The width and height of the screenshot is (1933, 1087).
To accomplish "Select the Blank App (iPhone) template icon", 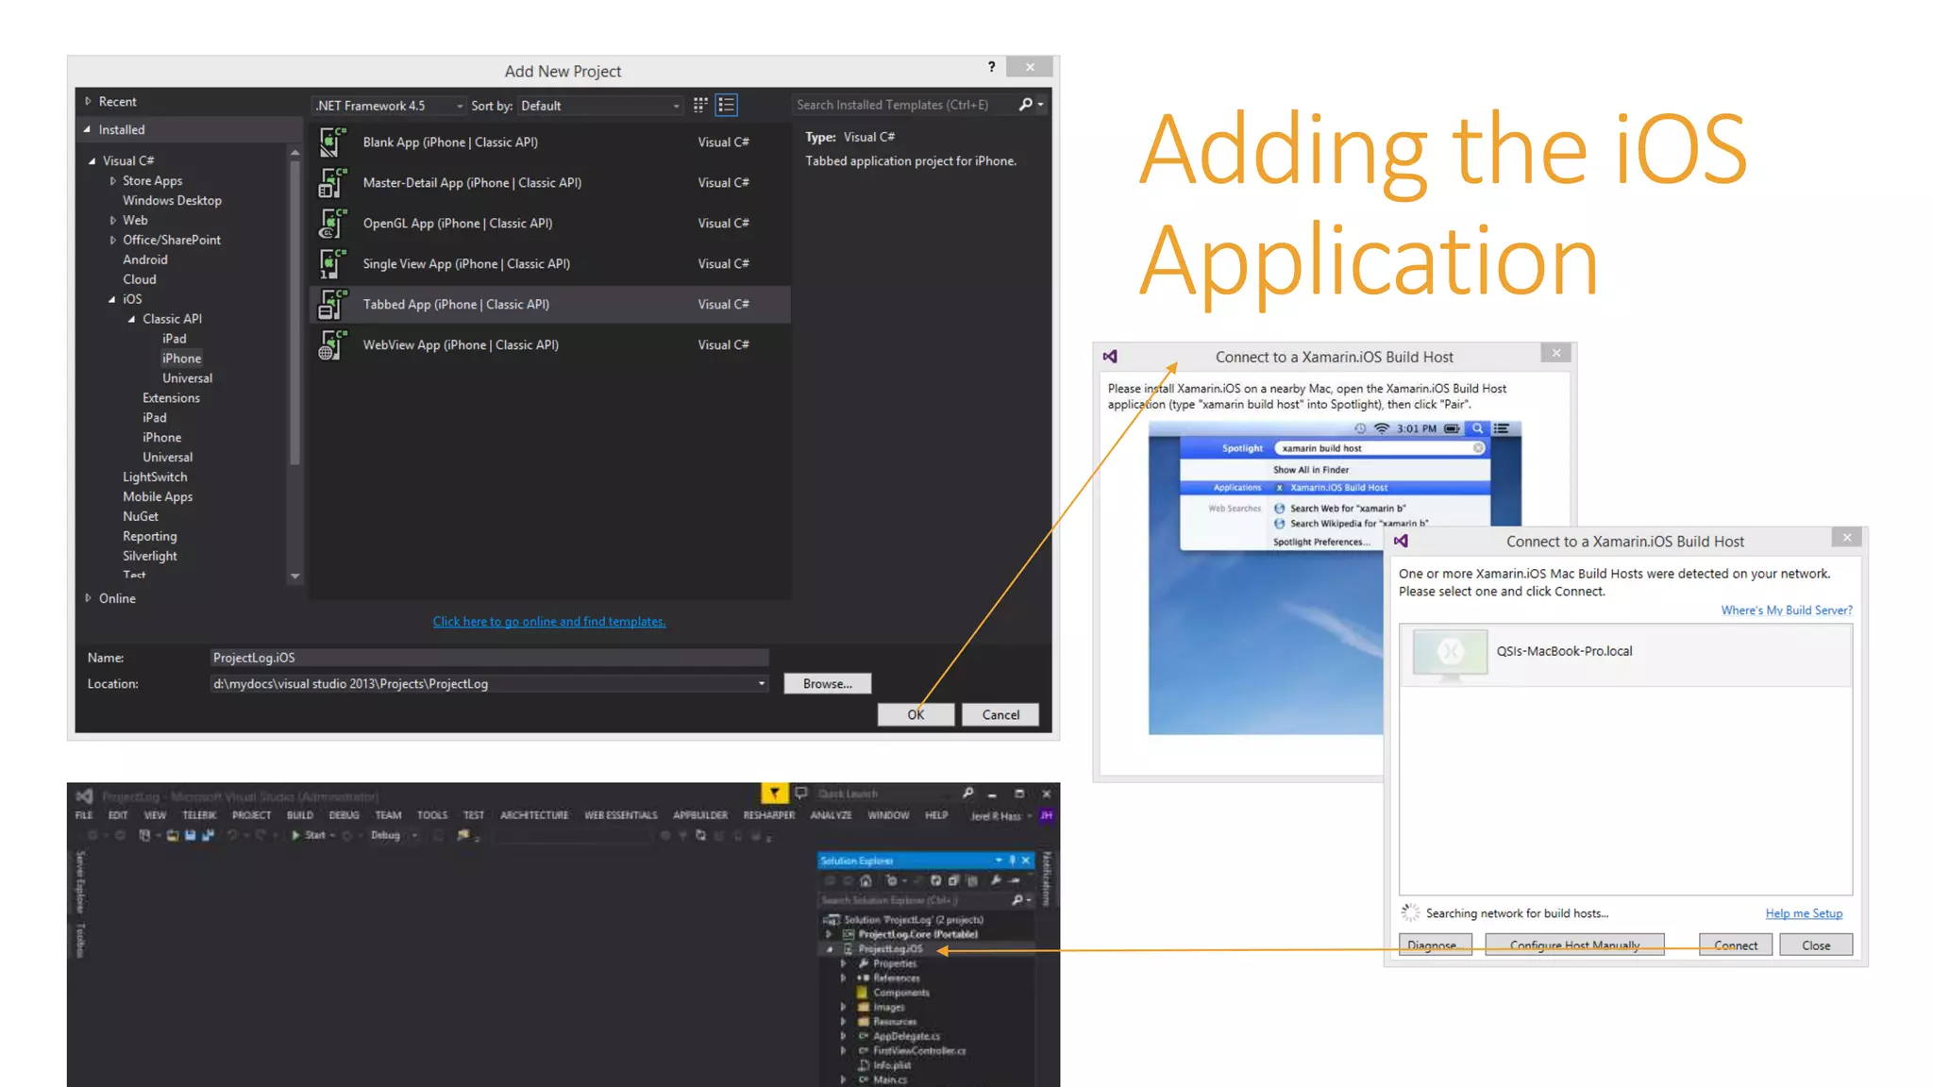I will click(x=332, y=142).
